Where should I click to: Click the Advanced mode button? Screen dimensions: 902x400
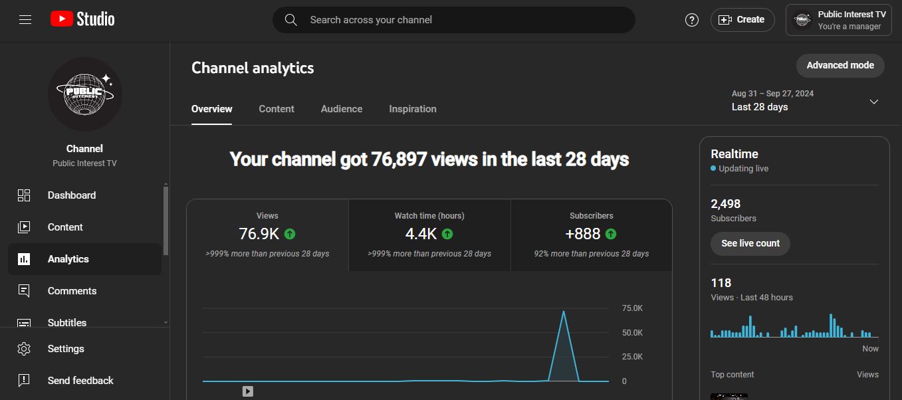(840, 65)
